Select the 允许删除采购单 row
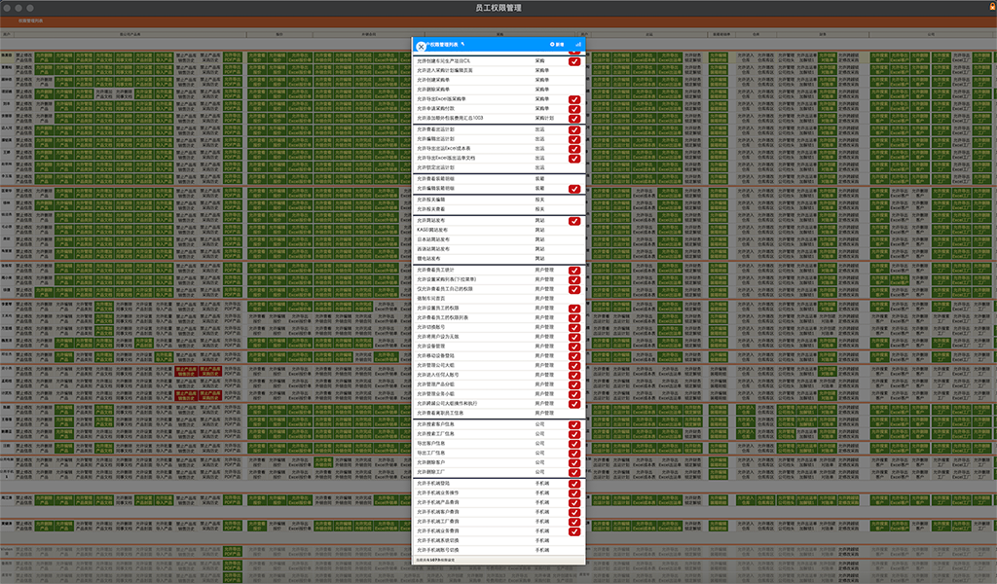 pyautogui.click(x=498, y=90)
